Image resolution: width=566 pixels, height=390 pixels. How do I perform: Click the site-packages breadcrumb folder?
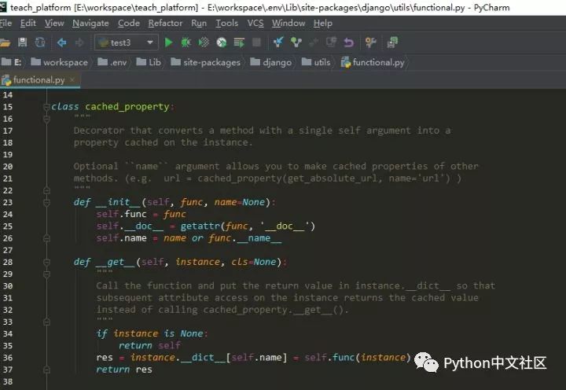(x=205, y=62)
